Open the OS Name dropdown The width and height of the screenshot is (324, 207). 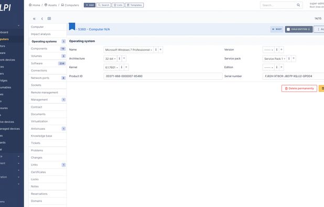[x=129, y=50]
